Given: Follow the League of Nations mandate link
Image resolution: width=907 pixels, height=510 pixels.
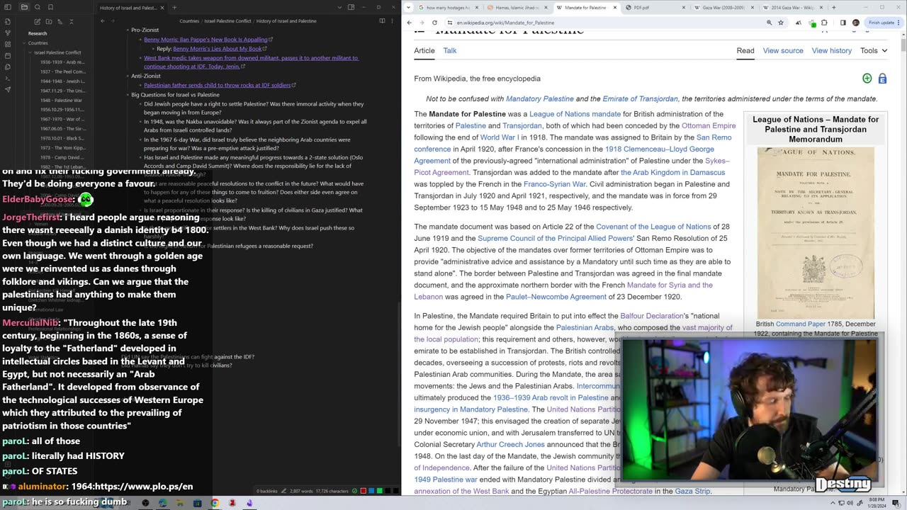Looking at the screenshot, I should click(575, 114).
